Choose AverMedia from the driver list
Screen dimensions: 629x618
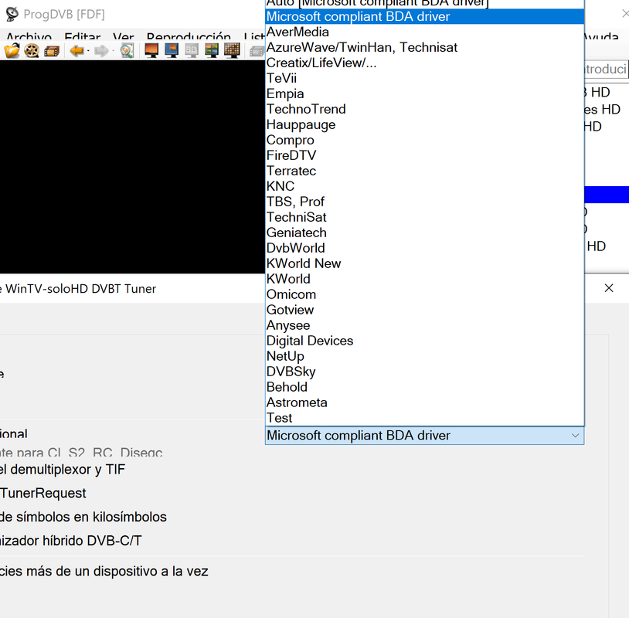[425, 32]
